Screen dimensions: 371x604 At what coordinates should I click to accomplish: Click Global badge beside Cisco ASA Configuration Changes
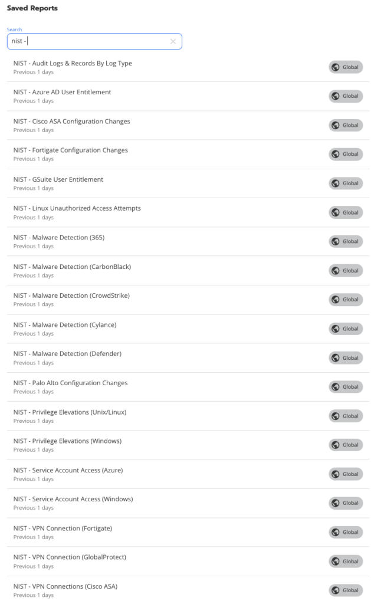(346, 125)
